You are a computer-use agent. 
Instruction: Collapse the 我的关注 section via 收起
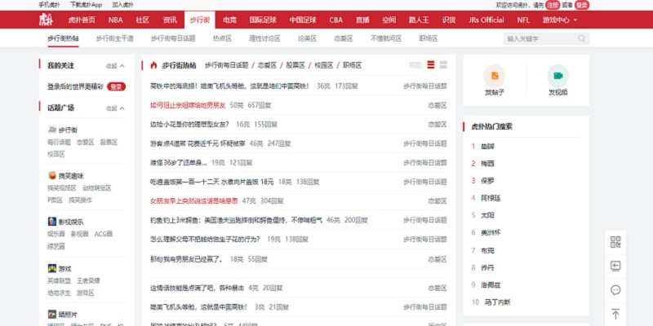coord(115,66)
